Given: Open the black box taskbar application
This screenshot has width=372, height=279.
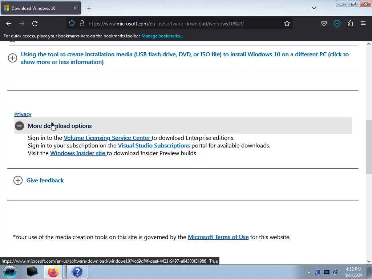Looking at the screenshot, I should click(32, 272).
